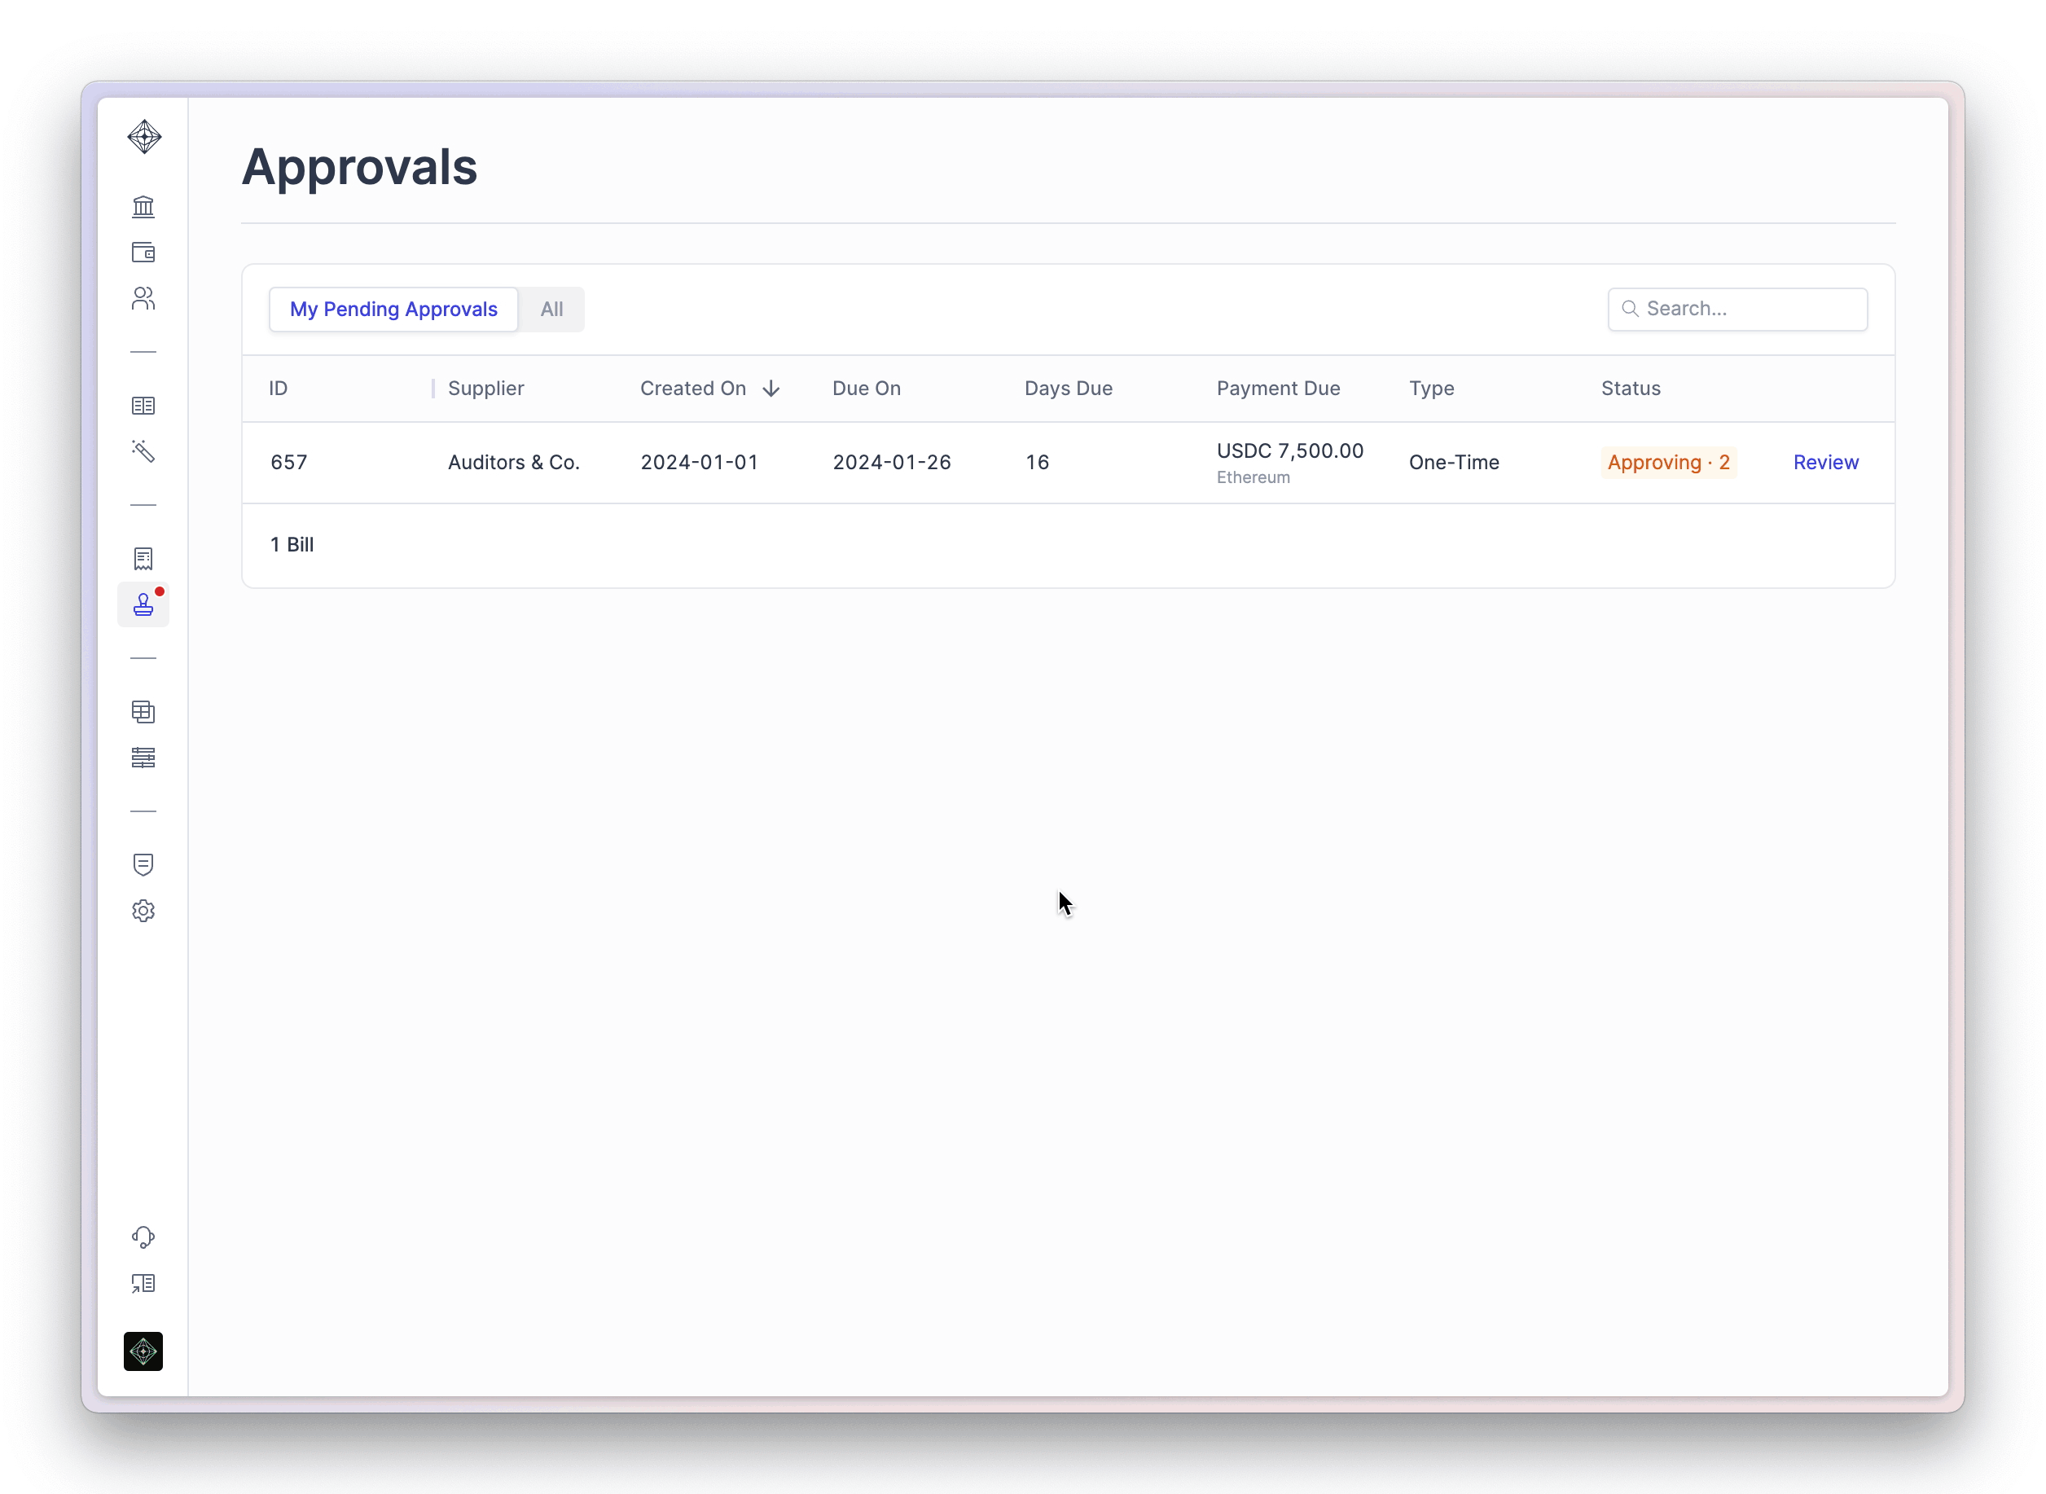Click the stacked rows list icon
Viewport: 2046px width, 1494px height.
(143, 758)
